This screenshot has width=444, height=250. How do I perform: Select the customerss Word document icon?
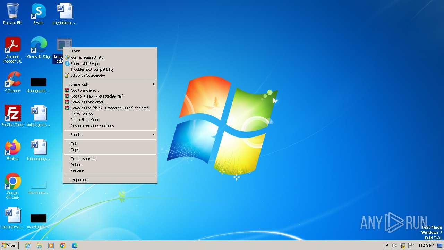tap(12, 218)
